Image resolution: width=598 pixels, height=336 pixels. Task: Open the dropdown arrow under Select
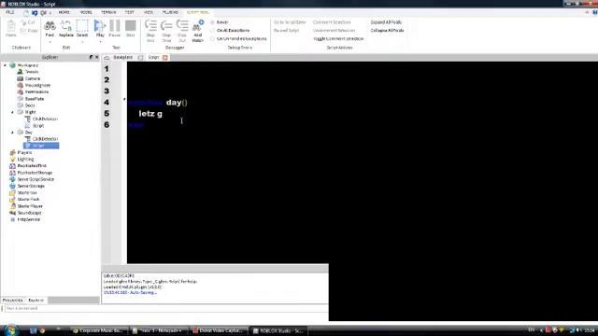pyautogui.click(x=82, y=41)
